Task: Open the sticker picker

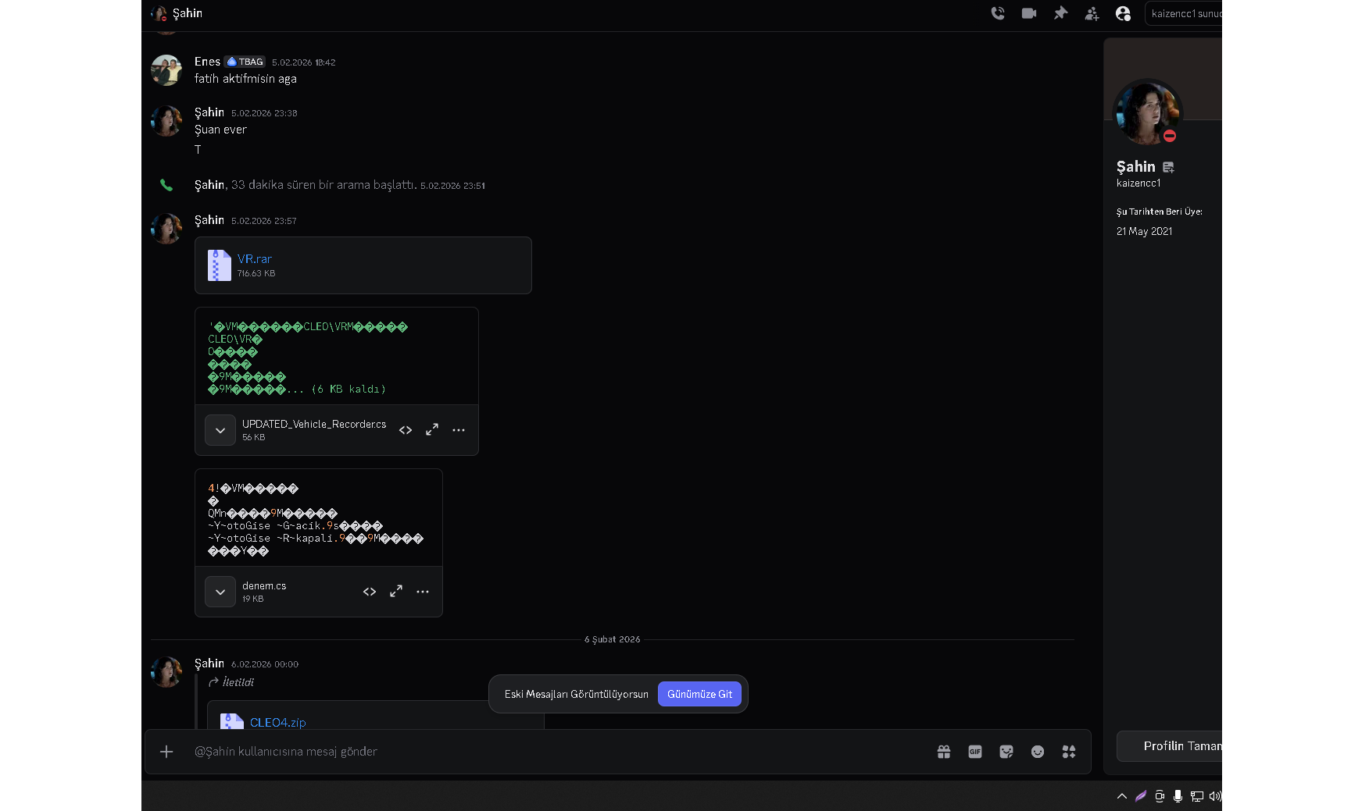Action: [x=1006, y=752]
